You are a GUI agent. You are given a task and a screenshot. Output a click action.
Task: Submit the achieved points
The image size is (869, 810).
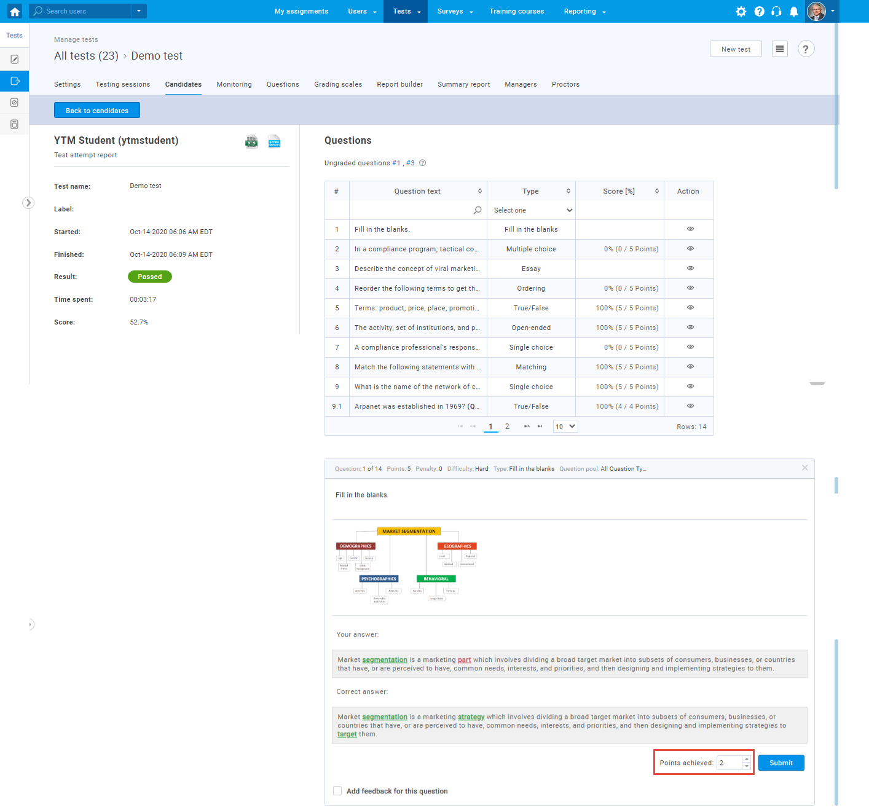pos(781,763)
